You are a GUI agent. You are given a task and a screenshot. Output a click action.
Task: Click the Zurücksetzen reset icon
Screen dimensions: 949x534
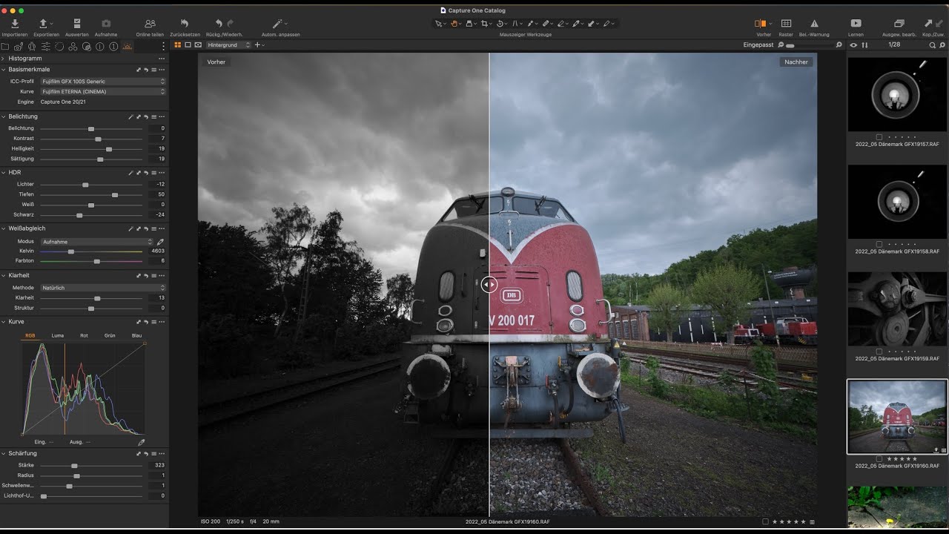click(184, 24)
